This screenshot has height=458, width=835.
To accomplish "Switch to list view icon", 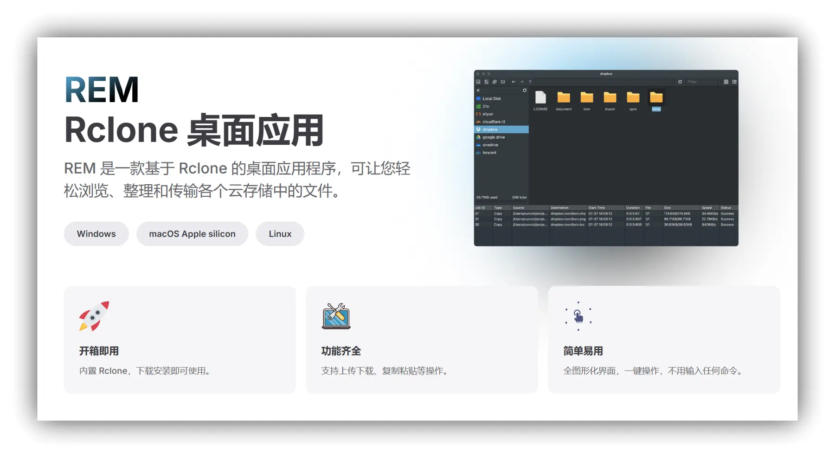I will point(734,82).
